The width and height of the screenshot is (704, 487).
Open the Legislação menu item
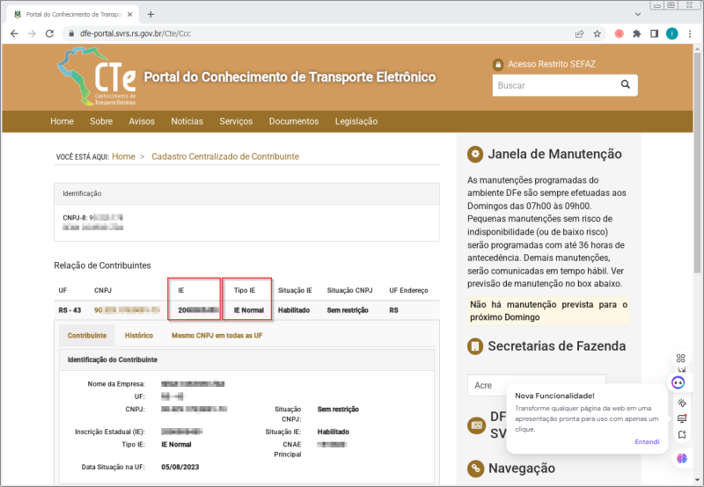[x=356, y=121]
